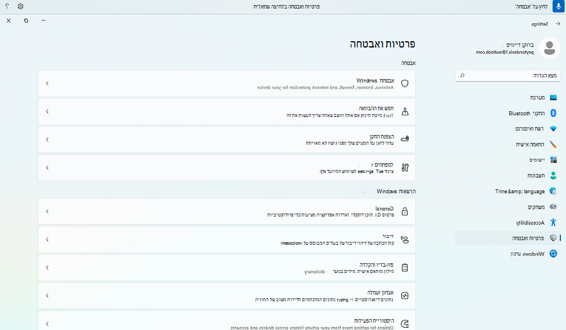Click the Find my device location icon
The height and width of the screenshot is (330, 566).
click(405, 112)
